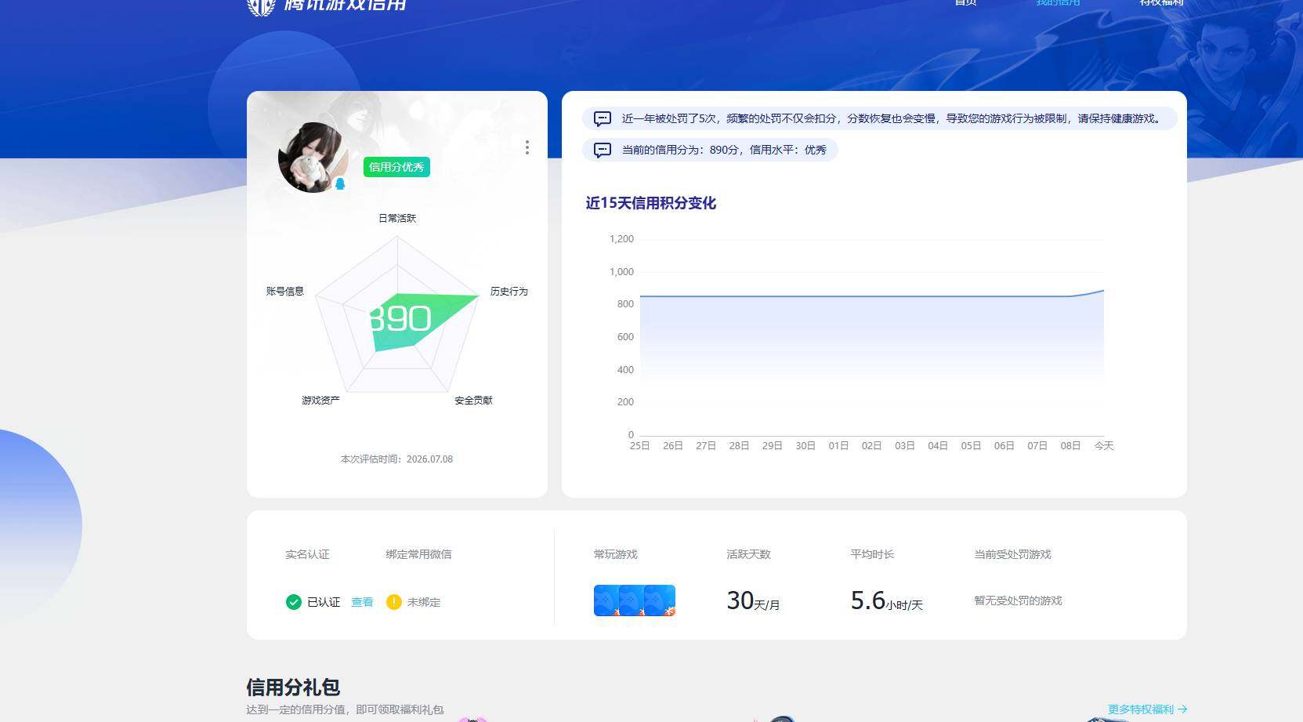The image size is (1303, 722).
Task: Click the 890 credit score in radar chart
Action: [400, 318]
